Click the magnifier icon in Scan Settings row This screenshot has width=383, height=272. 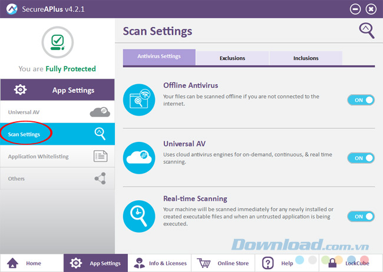[x=100, y=134]
